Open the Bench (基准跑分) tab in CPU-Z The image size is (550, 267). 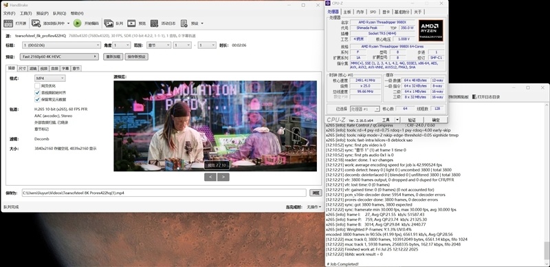pos(402,12)
